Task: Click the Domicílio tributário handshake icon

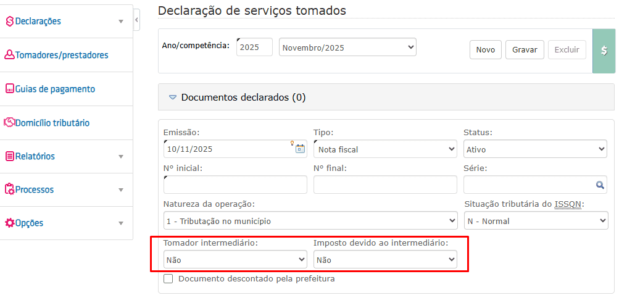Action: tap(10, 122)
